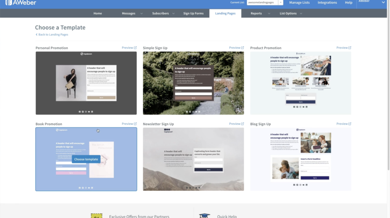This screenshot has width=390, height=218.
Task: Select the Product Promotion template thumbnail
Action: coord(301,83)
